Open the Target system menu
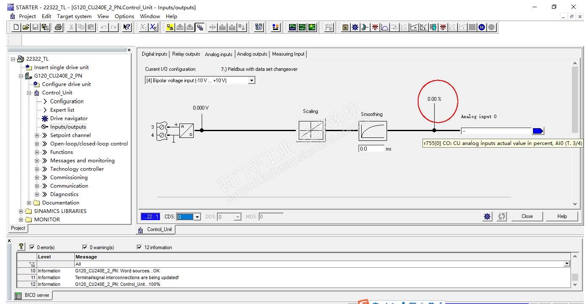This screenshot has width=587, height=304. (x=74, y=16)
